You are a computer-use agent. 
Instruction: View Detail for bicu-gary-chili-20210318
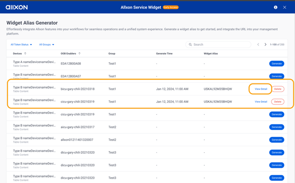pos(261,89)
